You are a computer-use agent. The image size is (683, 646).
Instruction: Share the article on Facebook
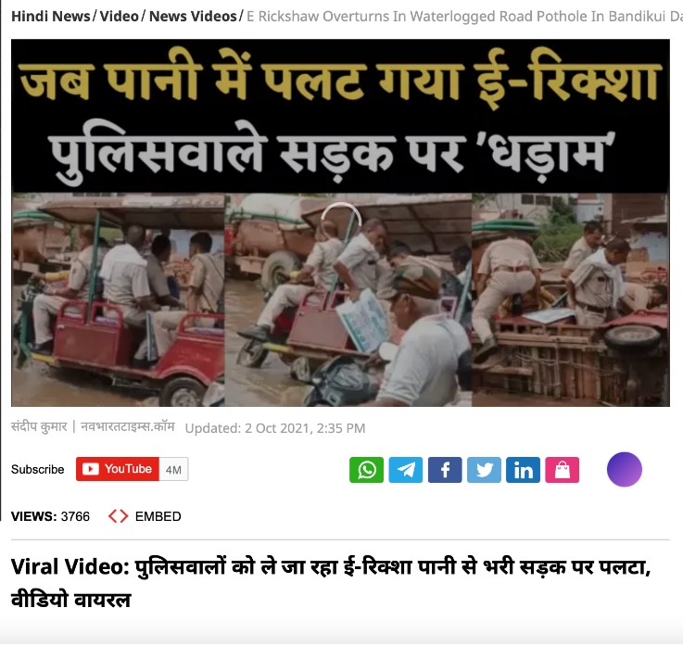445,470
